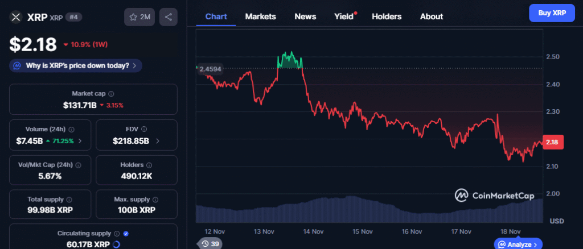
Task: Click the verified checkmark beside Circulating supply
Action: (126, 234)
